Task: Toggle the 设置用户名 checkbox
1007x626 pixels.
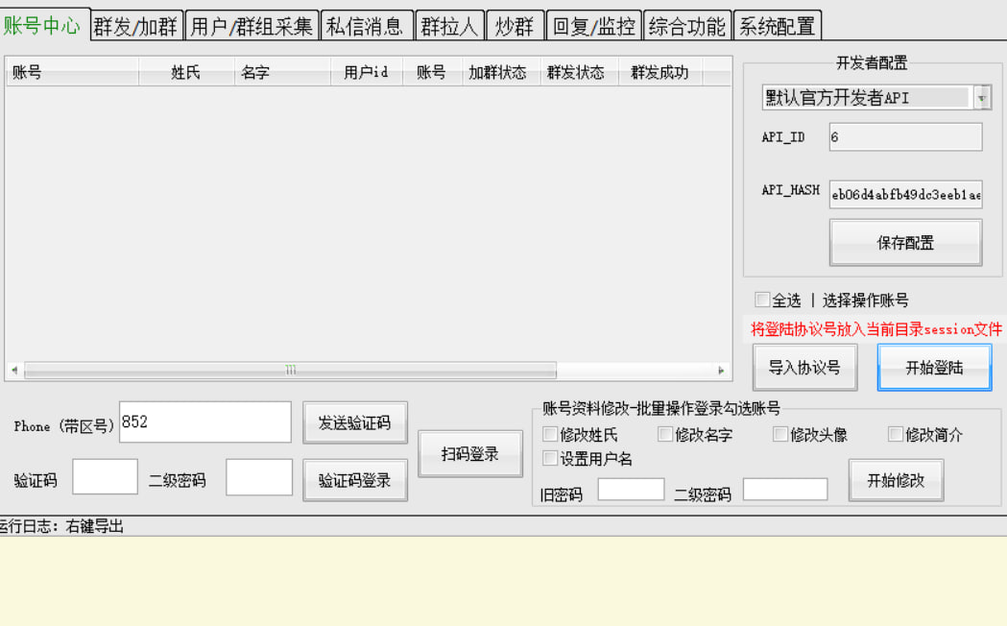Action: pos(550,459)
